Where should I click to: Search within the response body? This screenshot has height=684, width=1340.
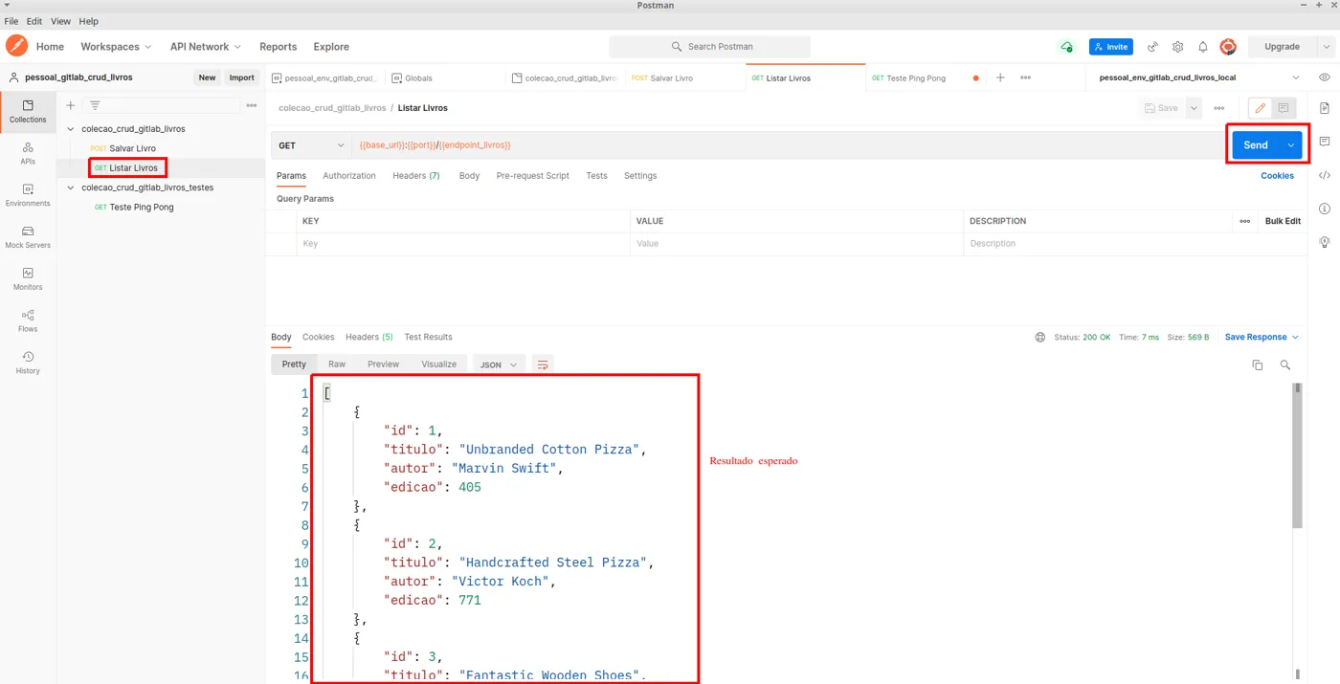1285,364
